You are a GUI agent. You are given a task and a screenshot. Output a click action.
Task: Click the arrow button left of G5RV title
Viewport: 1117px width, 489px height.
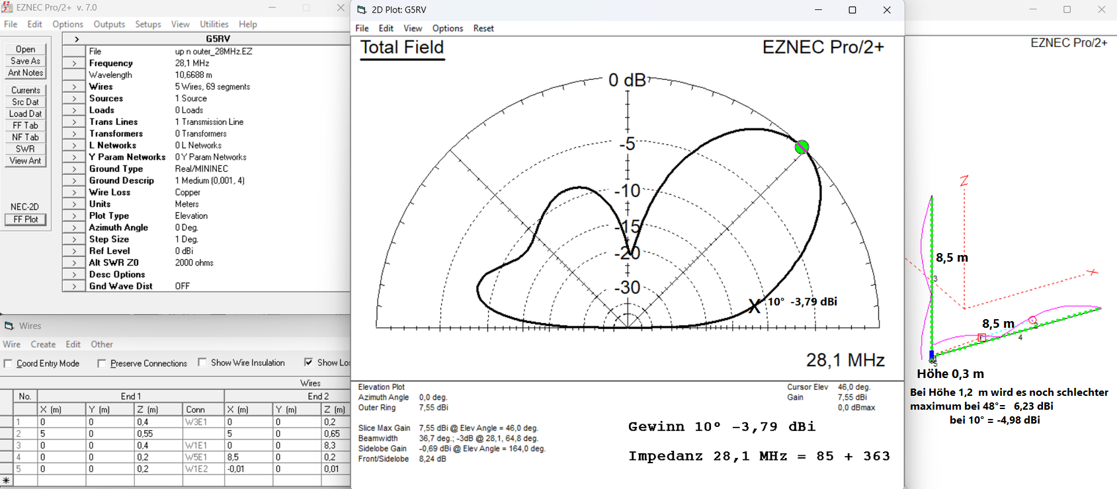point(76,39)
